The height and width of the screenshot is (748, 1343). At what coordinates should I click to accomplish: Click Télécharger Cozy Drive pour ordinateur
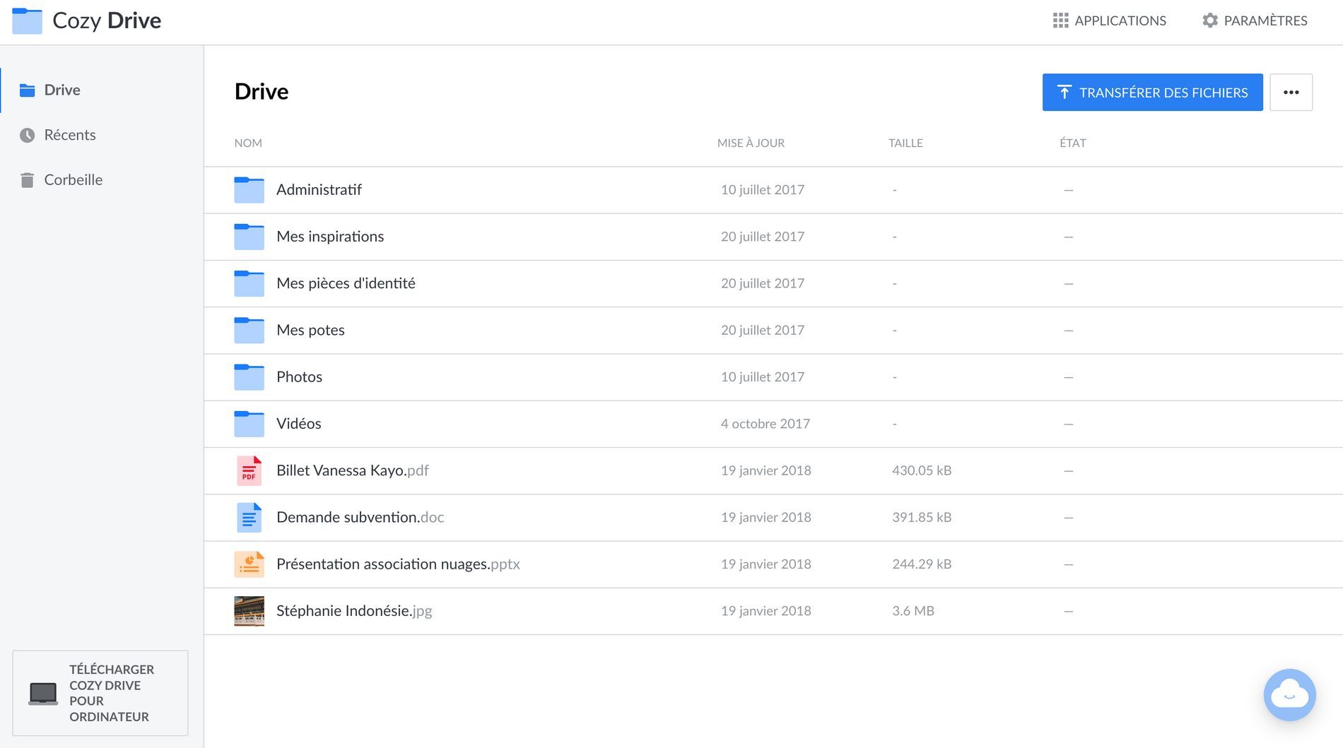click(100, 693)
